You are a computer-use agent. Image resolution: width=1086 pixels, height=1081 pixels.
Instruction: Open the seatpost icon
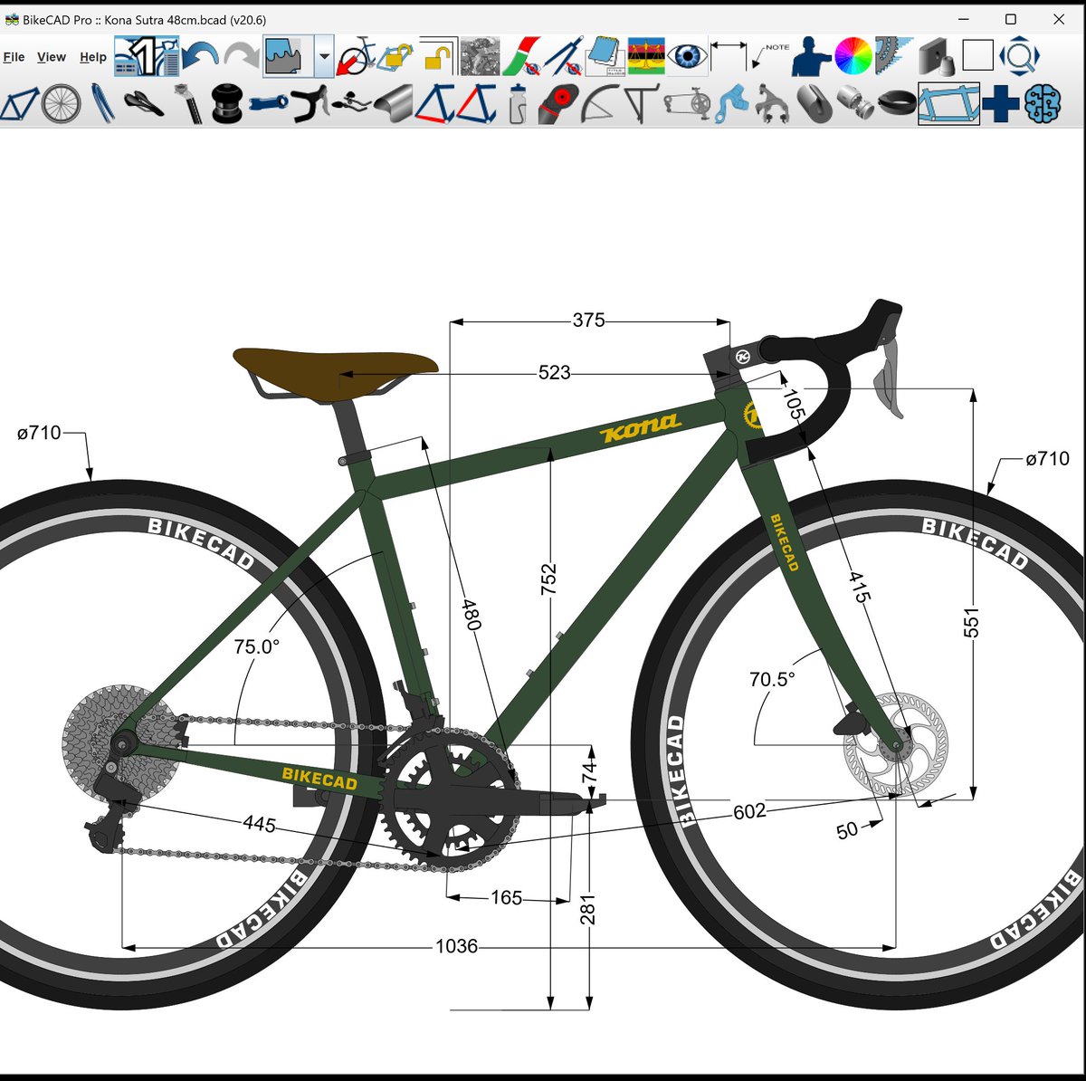point(187,103)
